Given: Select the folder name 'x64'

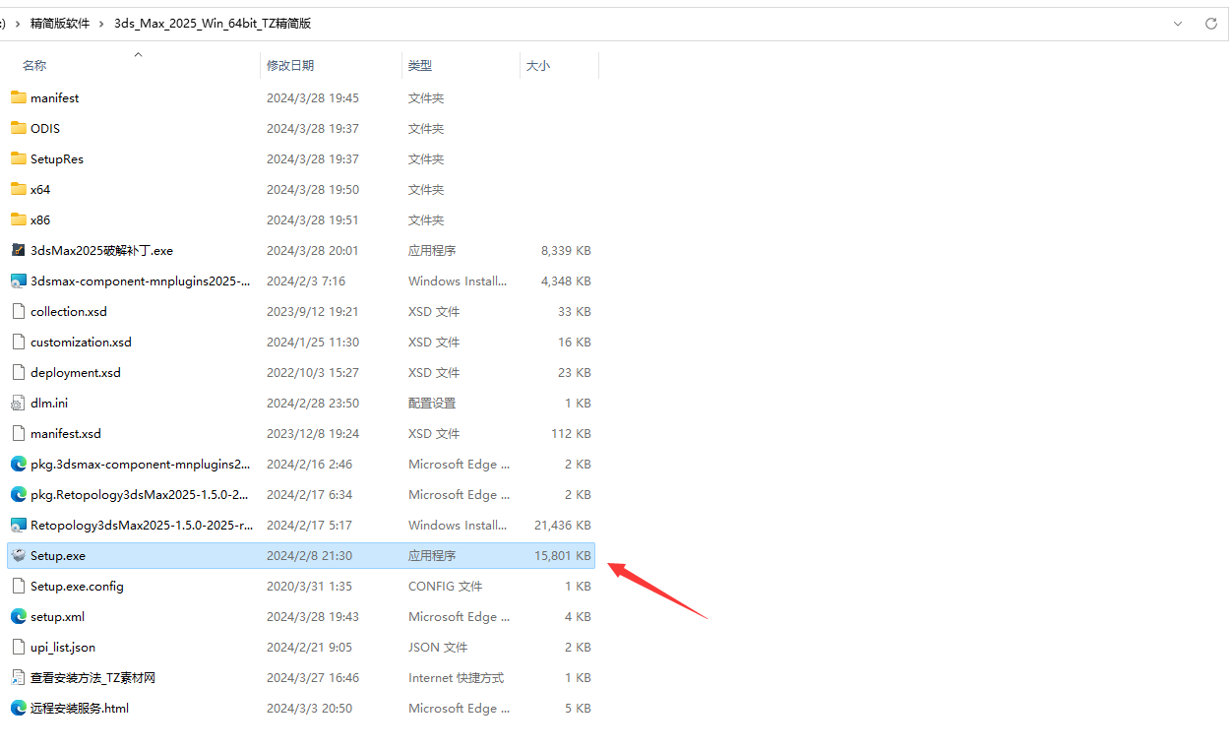Looking at the screenshot, I should coord(40,189).
